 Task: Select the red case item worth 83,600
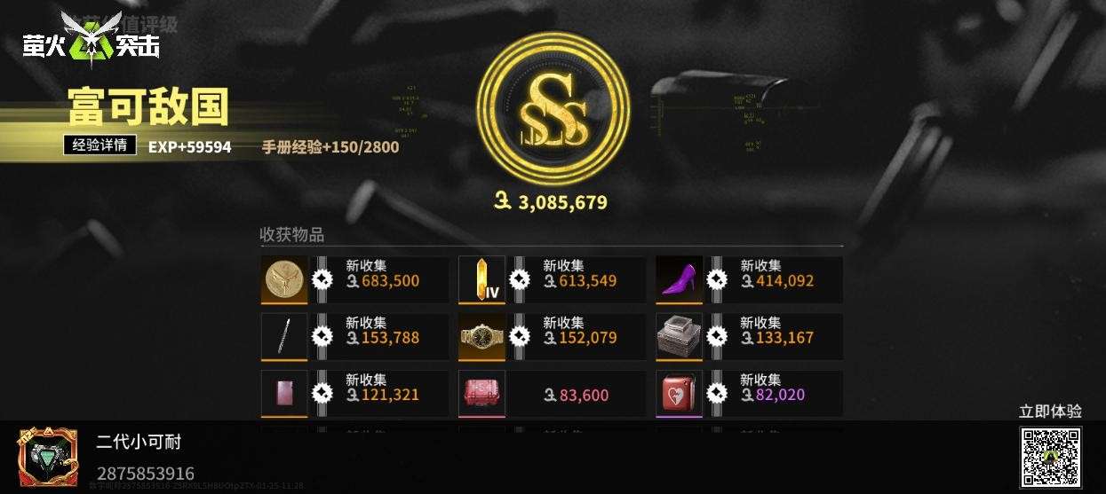click(x=481, y=393)
